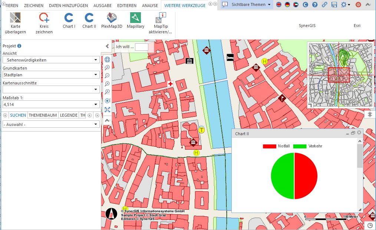Open the ANALYSE ribbon tab
Viewport: 376px width, 230px height.
coord(150,6)
